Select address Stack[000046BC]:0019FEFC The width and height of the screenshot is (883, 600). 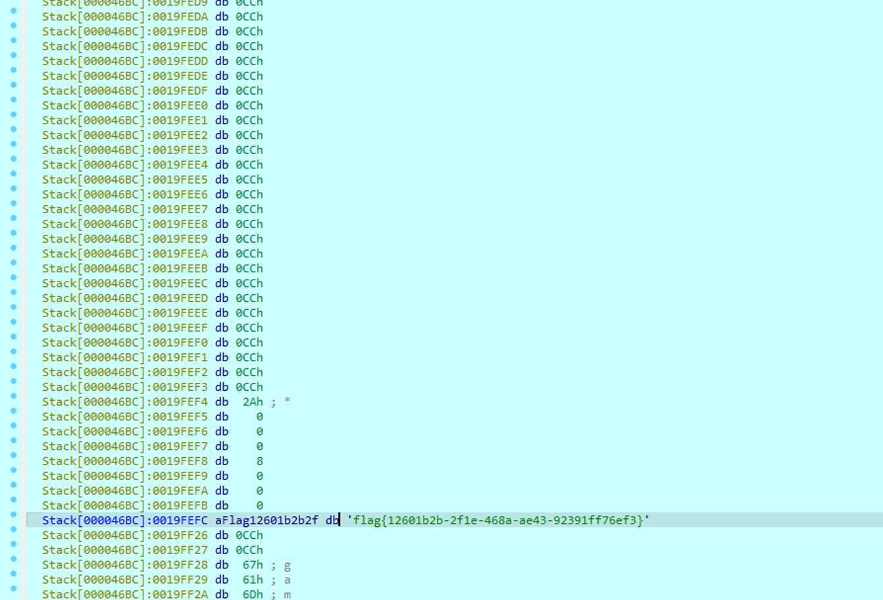[125, 520]
